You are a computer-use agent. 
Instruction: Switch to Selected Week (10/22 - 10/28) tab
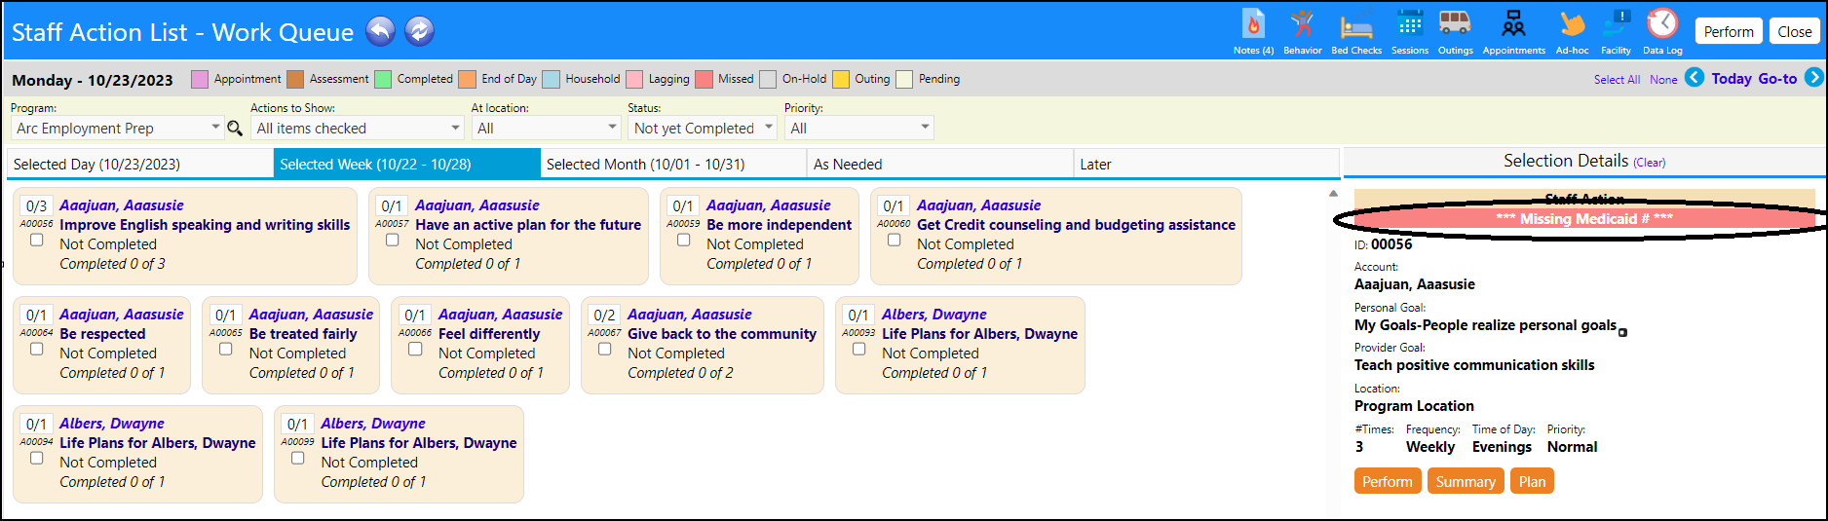pyautogui.click(x=407, y=164)
